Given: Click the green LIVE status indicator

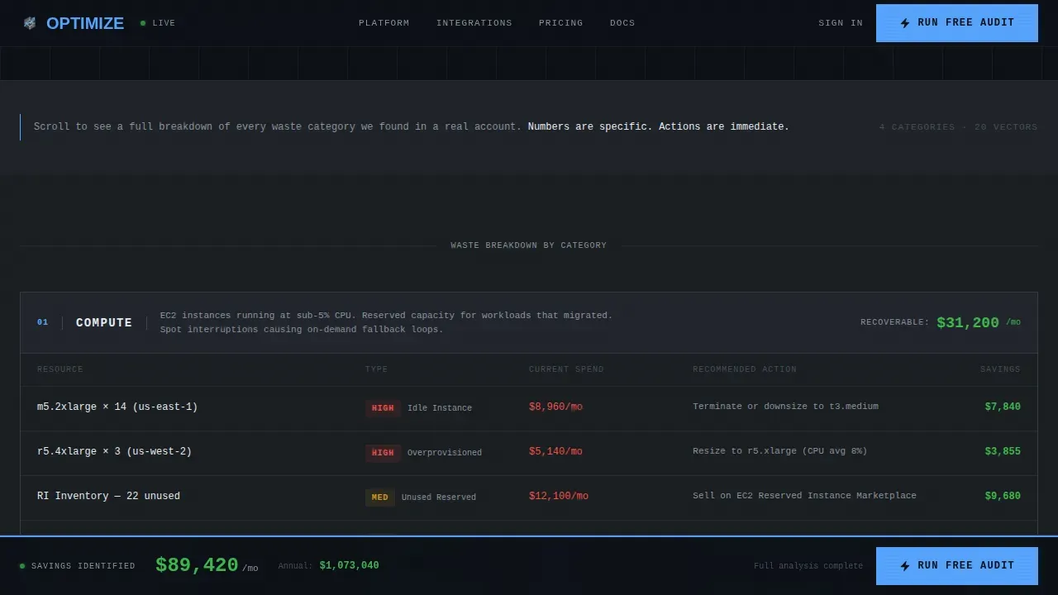Looking at the screenshot, I should pos(158,23).
